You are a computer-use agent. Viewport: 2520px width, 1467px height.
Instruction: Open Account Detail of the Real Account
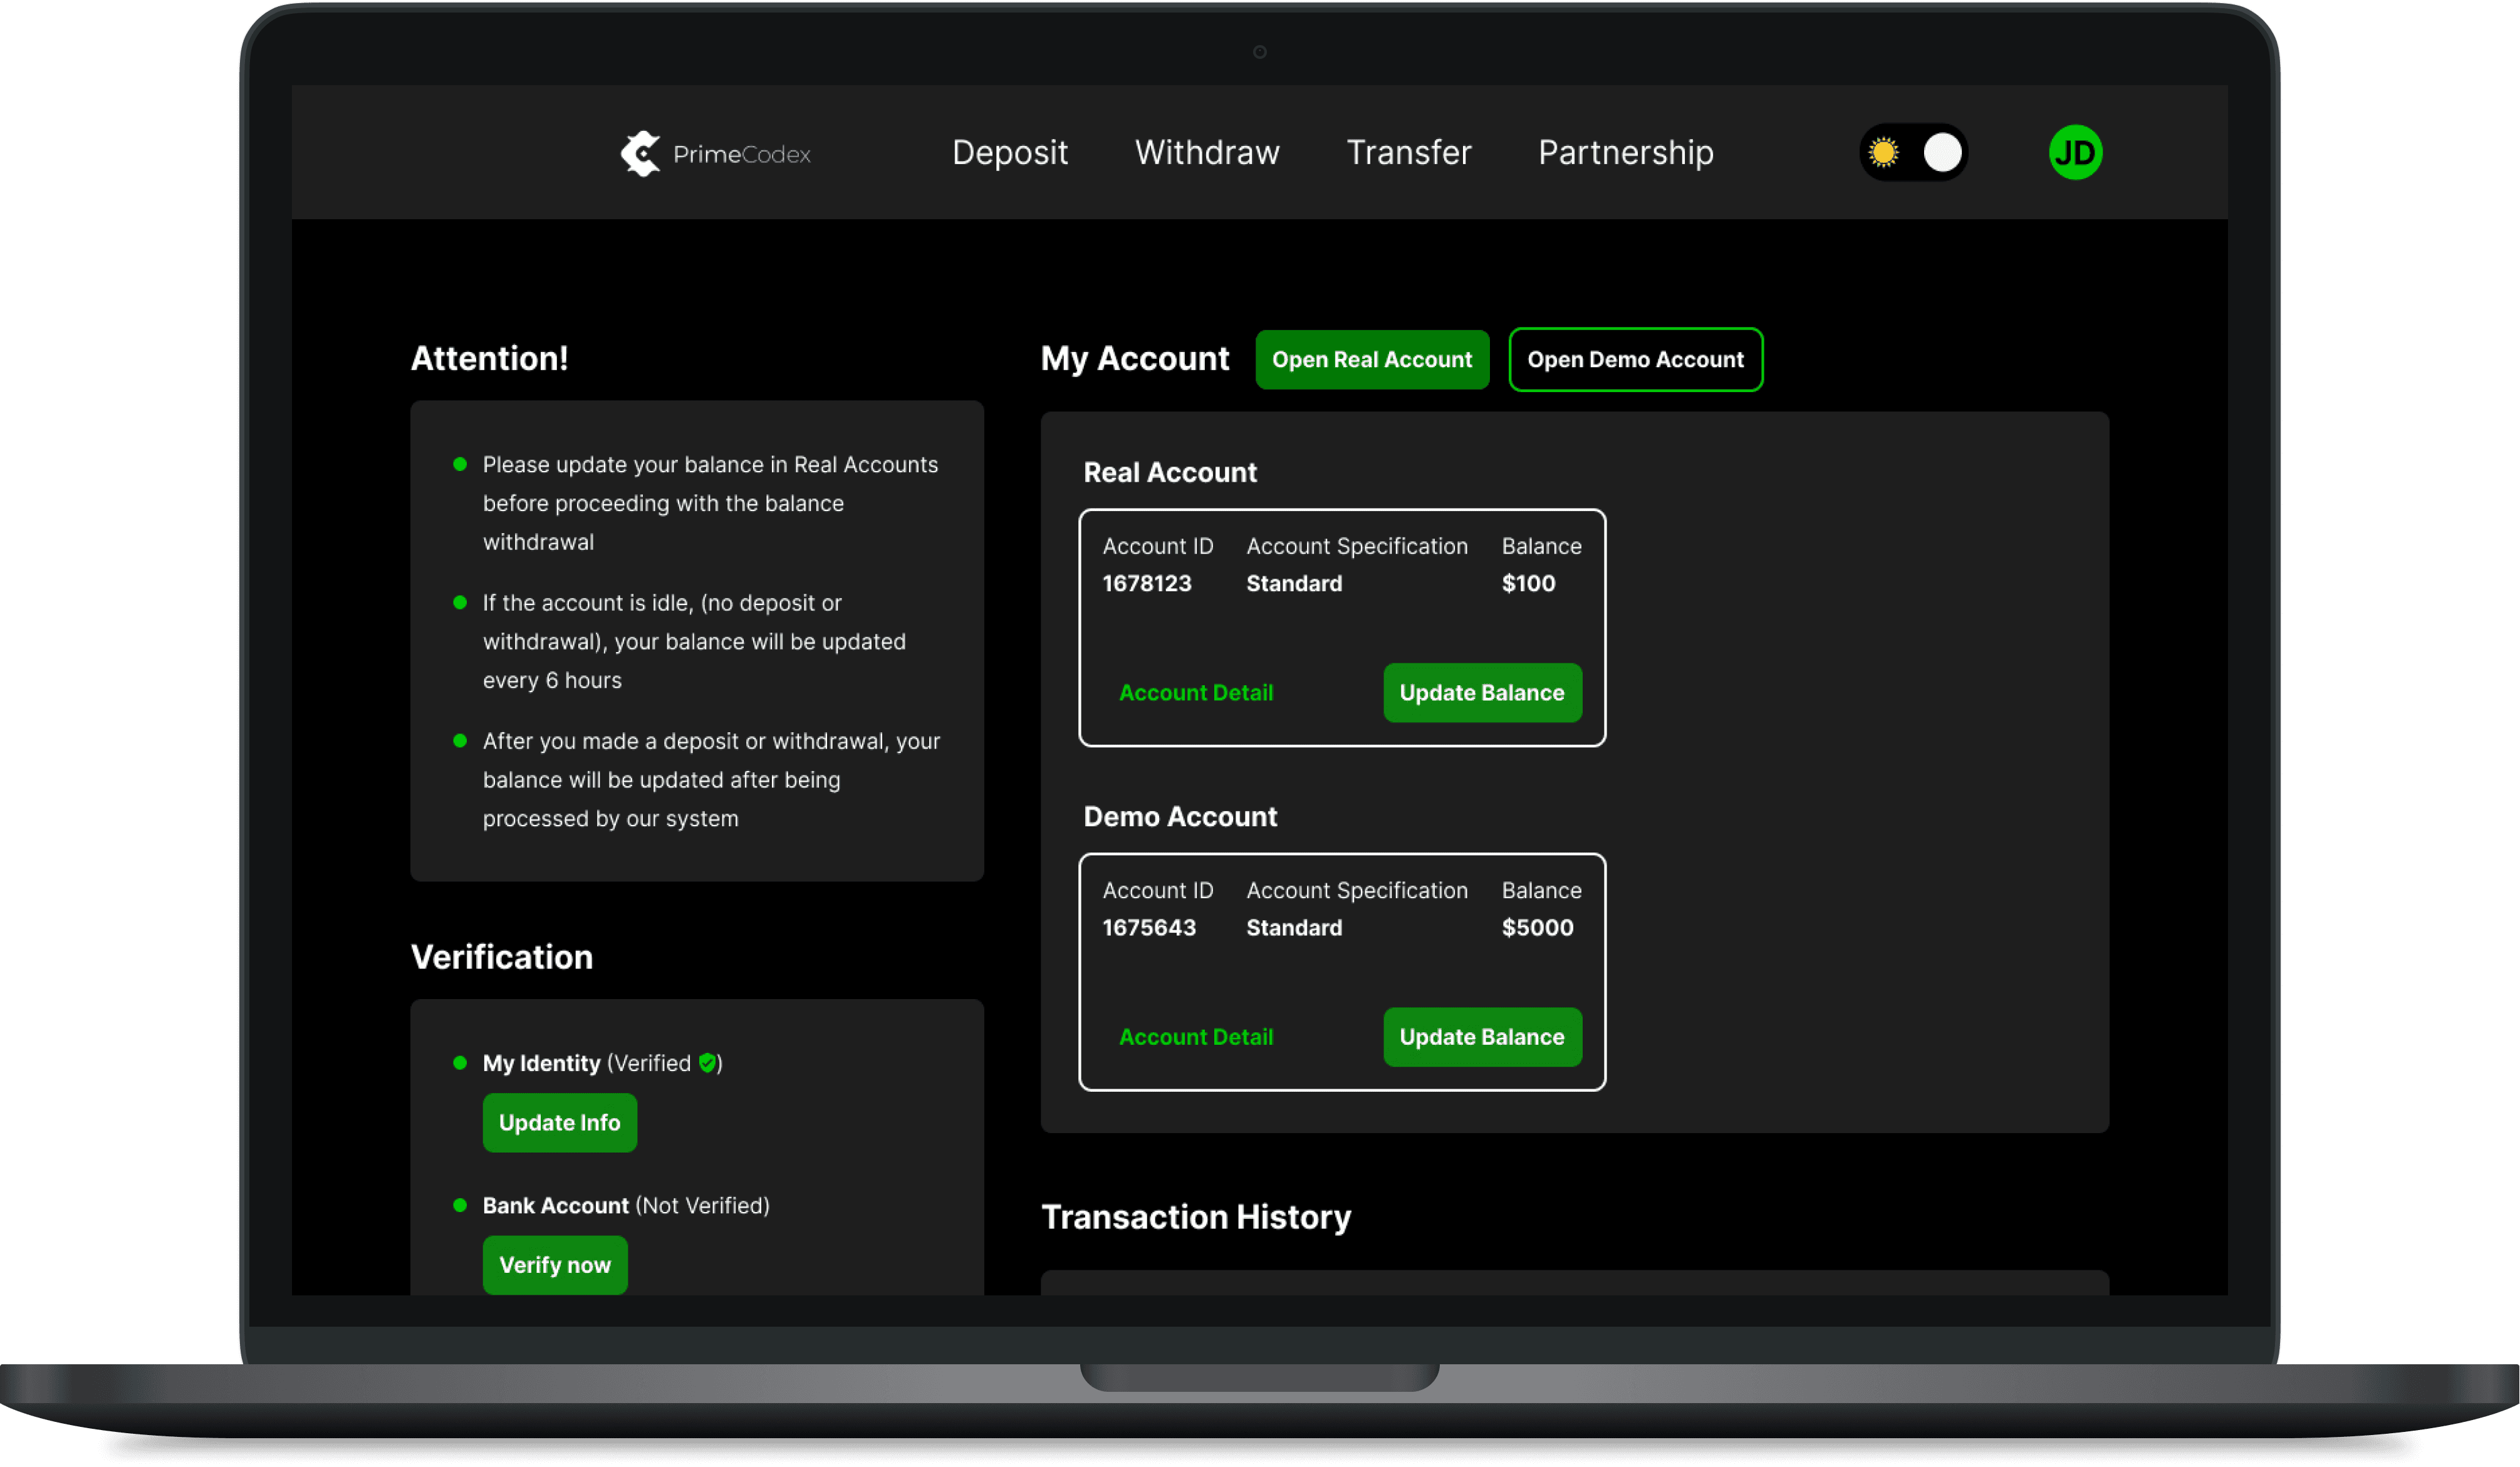1195,692
